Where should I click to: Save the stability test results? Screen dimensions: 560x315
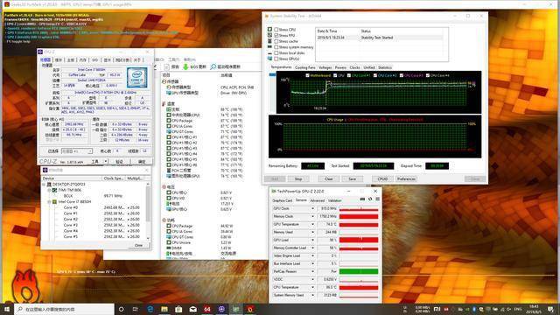[x=352, y=178]
